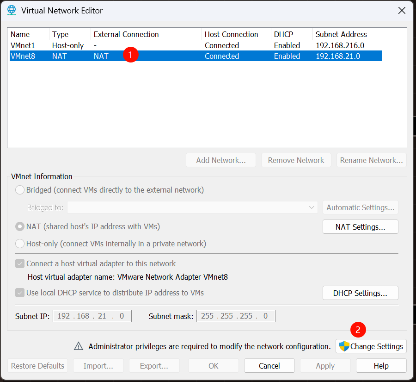
Task: Click Change Settings button
Action: point(371,346)
